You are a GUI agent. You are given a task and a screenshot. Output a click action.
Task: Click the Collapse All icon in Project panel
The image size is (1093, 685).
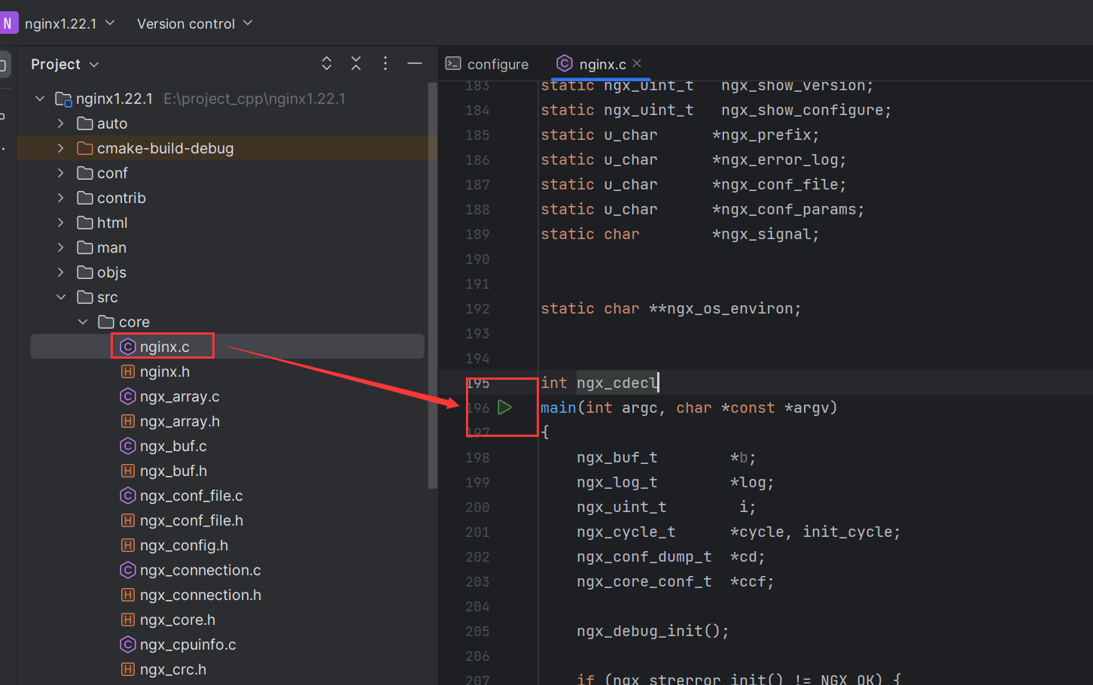(x=356, y=64)
